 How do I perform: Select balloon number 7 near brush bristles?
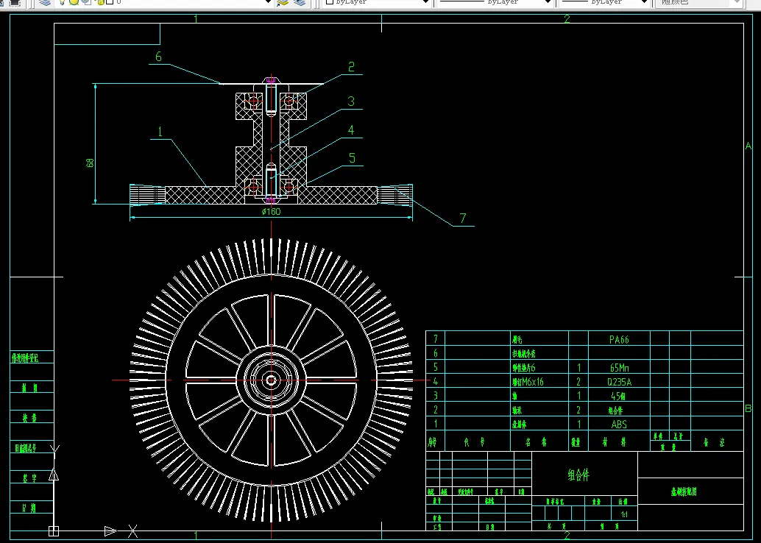point(462,219)
